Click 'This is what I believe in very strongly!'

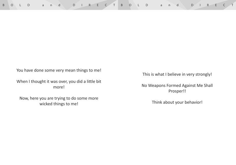point(177,74)
